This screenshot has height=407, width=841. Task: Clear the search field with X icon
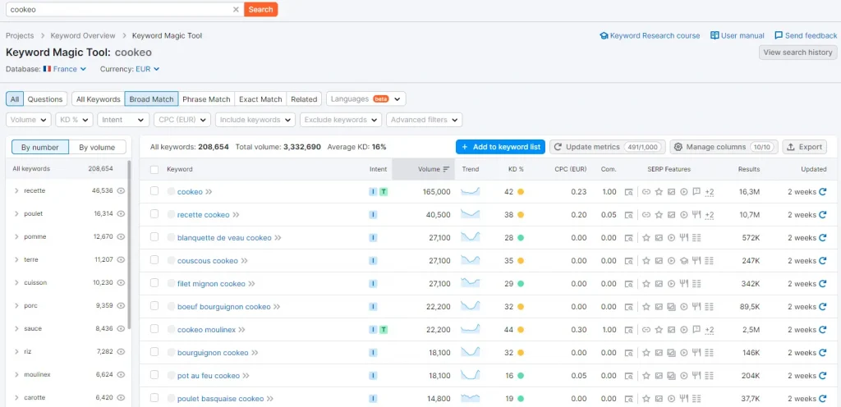coord(236,10)
